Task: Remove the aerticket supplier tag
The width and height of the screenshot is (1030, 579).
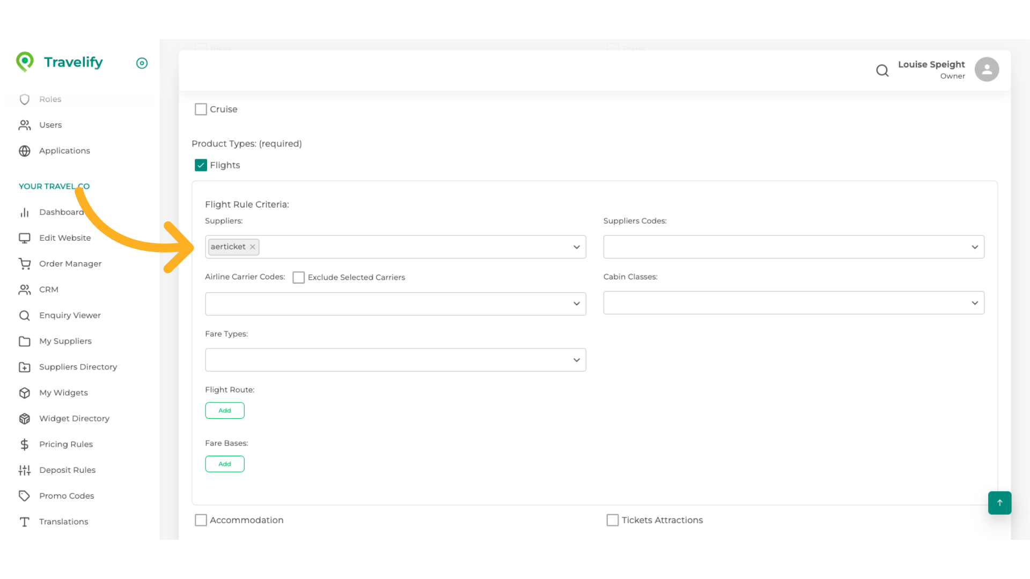Action: [x=253, y=247]
